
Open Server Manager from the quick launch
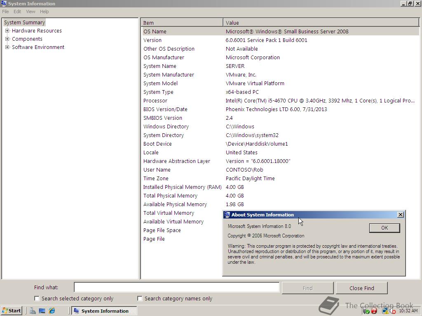pyautogui.click(x=33, y=311)
